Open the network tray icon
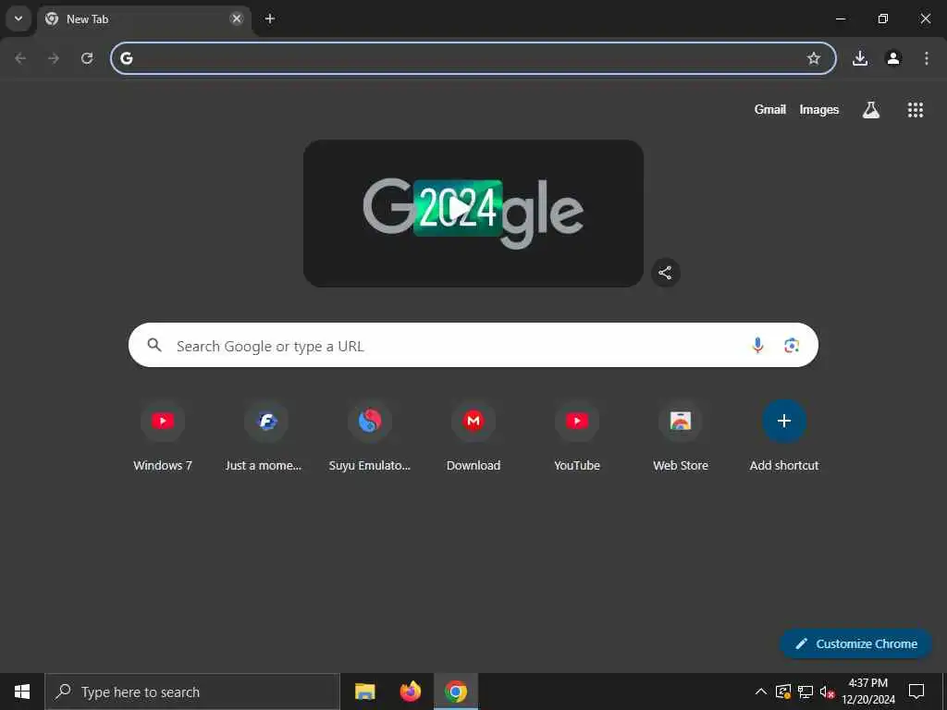Screen dimensions: 947x710 806,692
